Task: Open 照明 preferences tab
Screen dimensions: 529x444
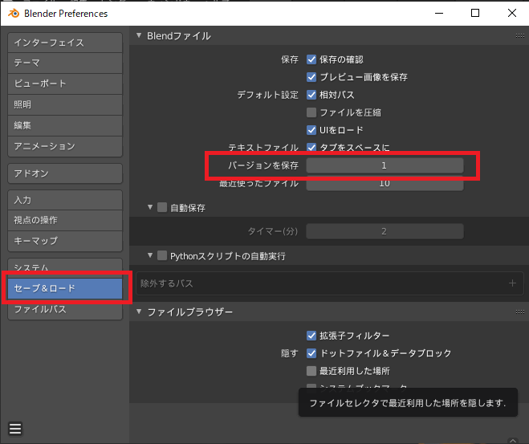Action: pyautogui.click(x=65, y=104)
